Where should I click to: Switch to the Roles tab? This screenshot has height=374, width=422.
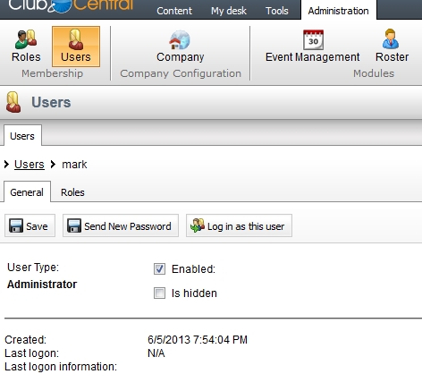[72, 192]
